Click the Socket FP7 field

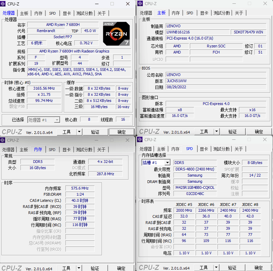tap(63, 37)
